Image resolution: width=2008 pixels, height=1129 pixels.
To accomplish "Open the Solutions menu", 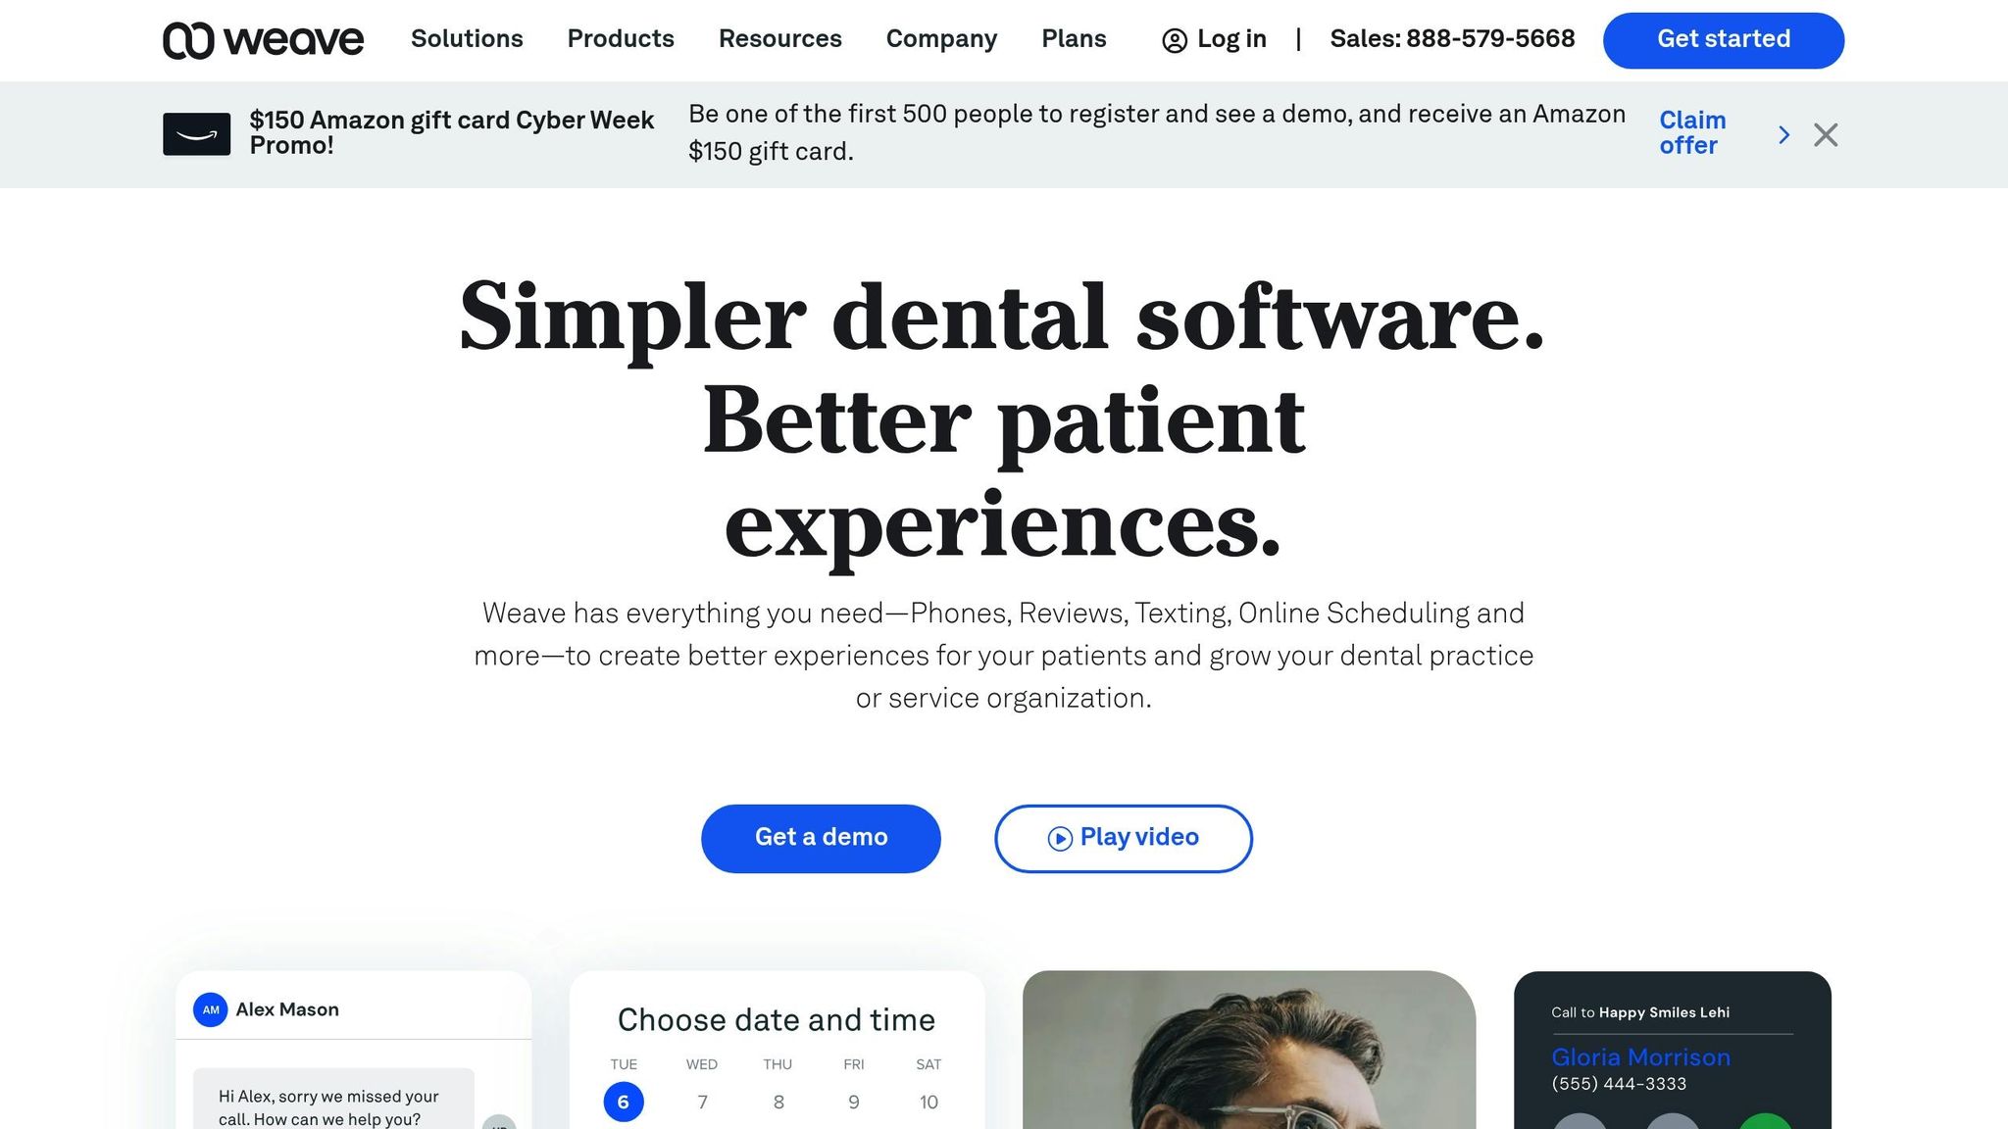I will pyautogui.click(x=467, y=39).
